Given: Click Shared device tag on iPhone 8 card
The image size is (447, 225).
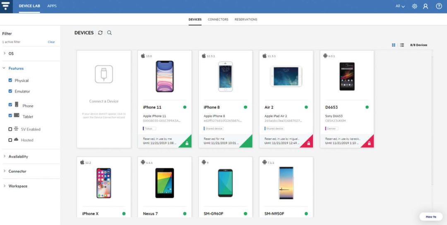Looking at the screenshot, I should point(214,129).
